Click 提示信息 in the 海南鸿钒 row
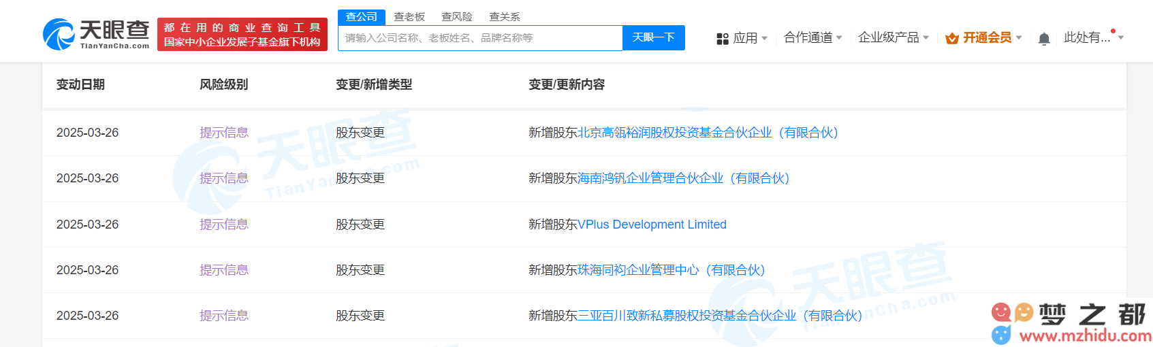This screenshot has height=347, width=1153. [223, 178]
